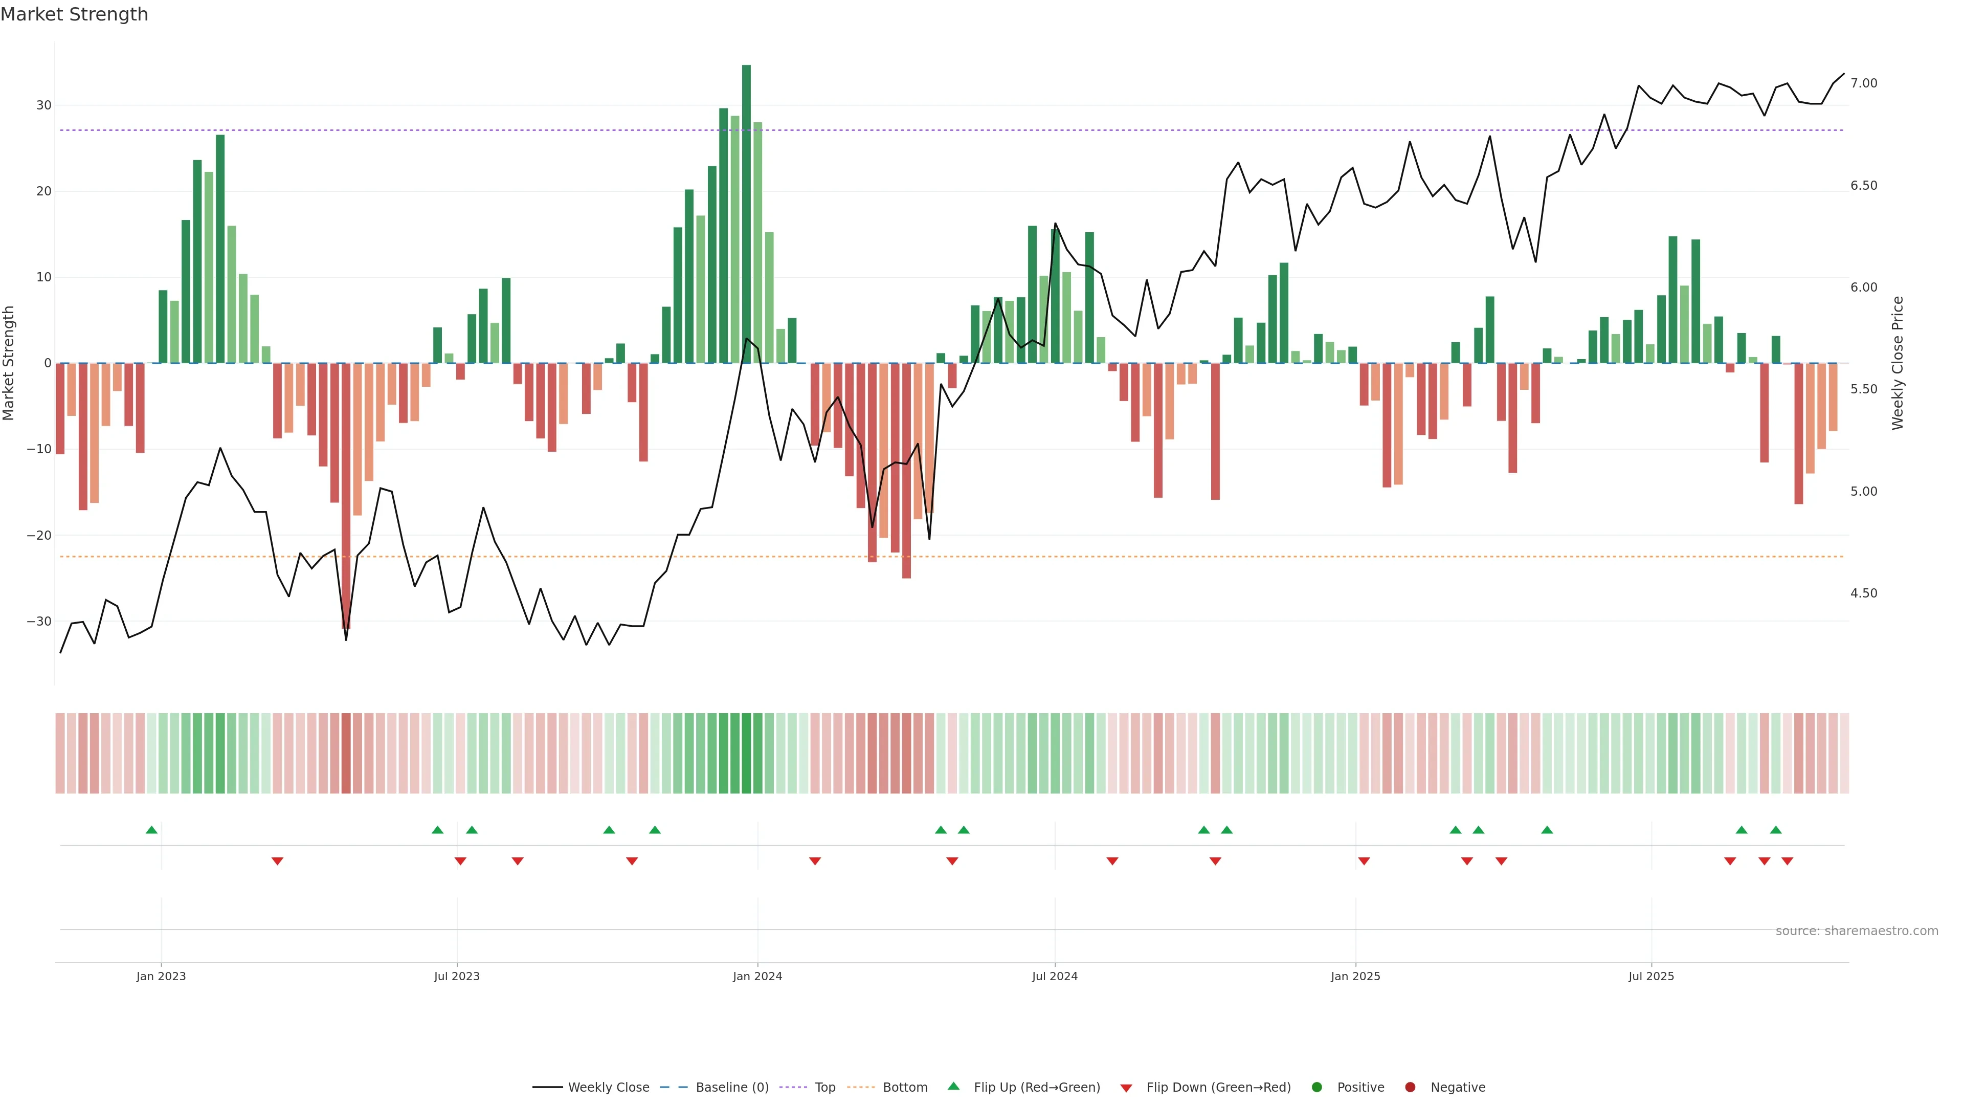Click the Weekly Close Price axis label
Screen dimensions: 1964x1105
[x=1898, y=363]
